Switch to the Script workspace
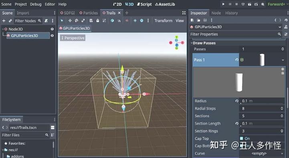The width and height of the screenshot is (289, 158). tap(144, 4)
